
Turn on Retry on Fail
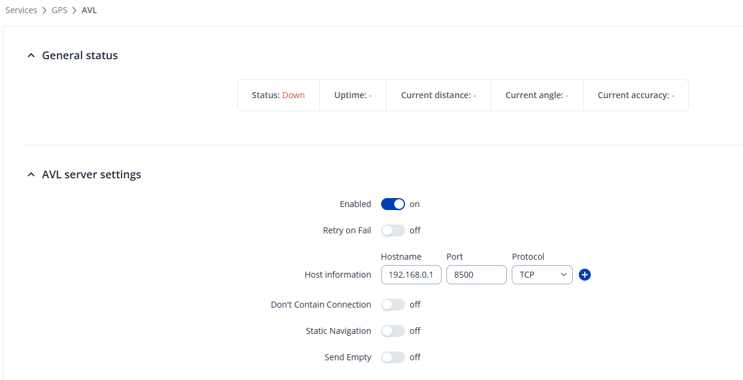click(x=393, y=230)
